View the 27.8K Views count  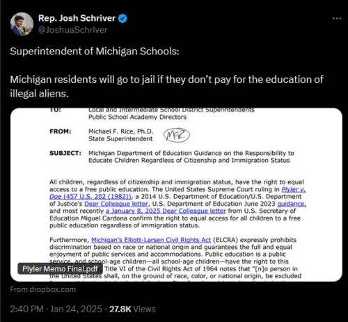coord(132,309)
